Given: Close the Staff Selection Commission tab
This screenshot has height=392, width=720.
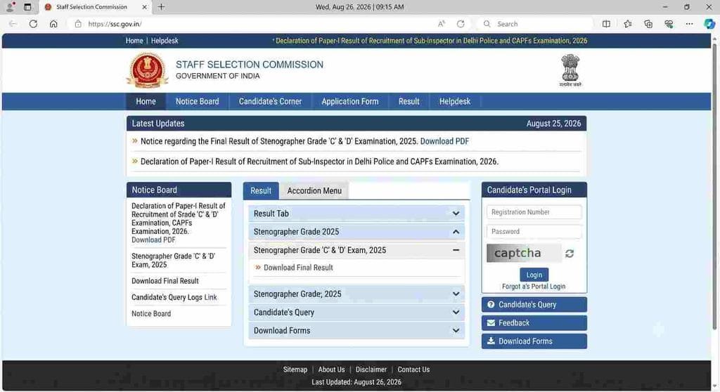Looking at the screenshot, I should coord(145,7).
